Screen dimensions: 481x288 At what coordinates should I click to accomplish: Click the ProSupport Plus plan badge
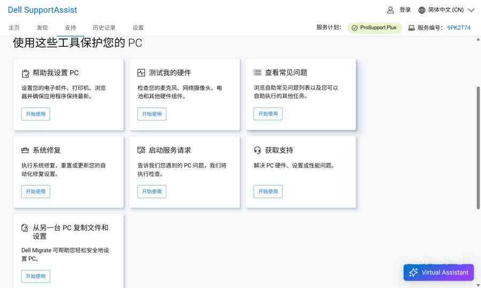375,28
